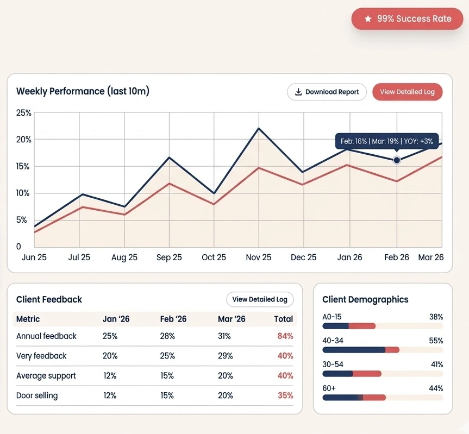The image size is (469, 434).
Task: Click the Client Demographics panel title
Action: tap(365, 299)
